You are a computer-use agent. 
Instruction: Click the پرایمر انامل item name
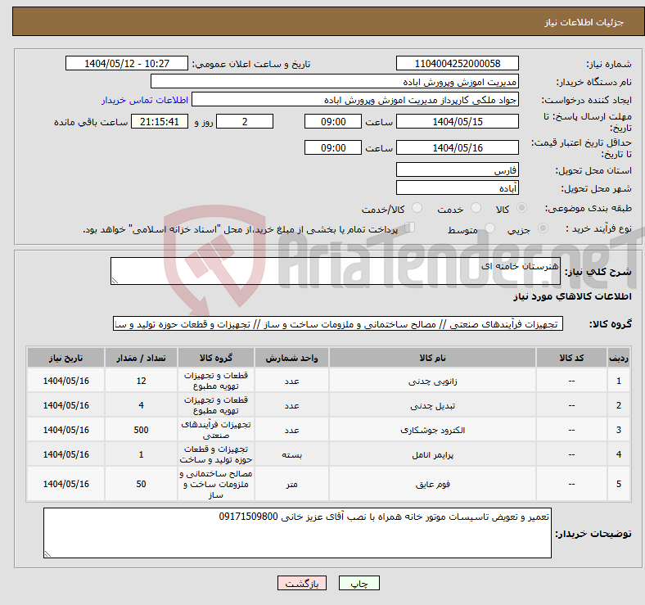(432, 455)
